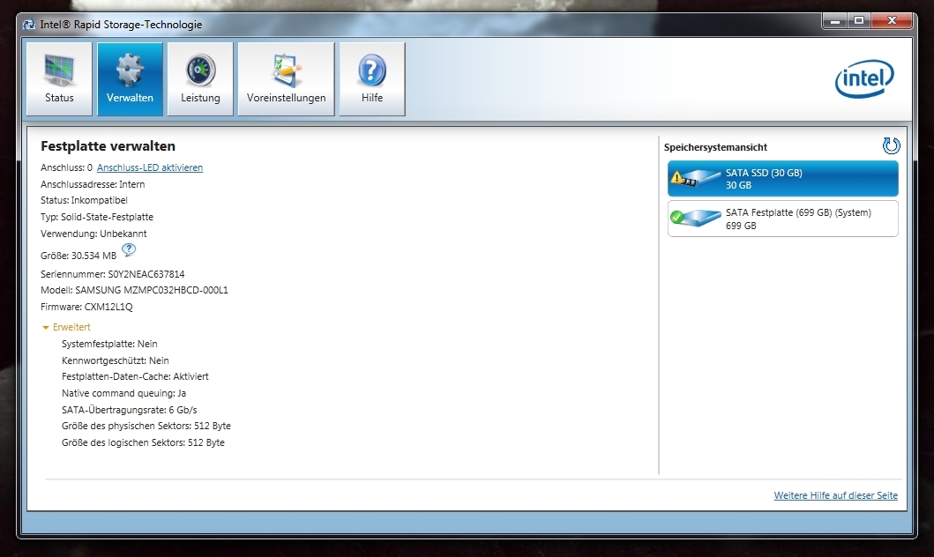The height and width of the screenshot is (557, 934).
Task: Open Weitere Hilfe auf dieser Seite
Action: click(x=836, y=495)
